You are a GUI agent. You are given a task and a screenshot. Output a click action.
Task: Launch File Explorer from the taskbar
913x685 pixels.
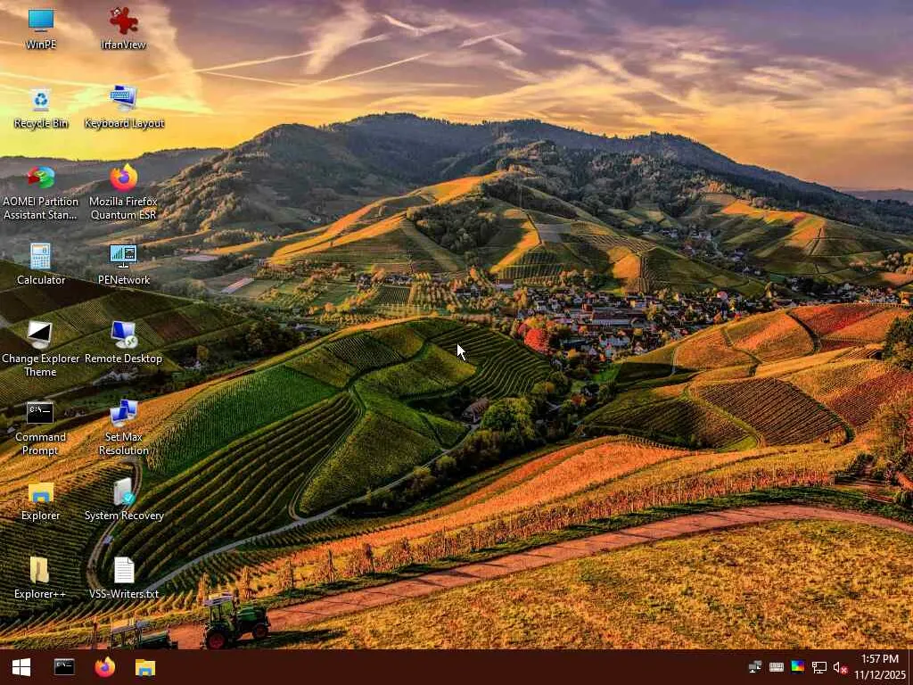point(145,667)
